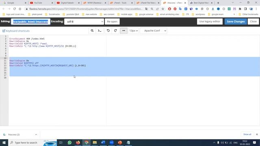Open Chrome from the taskbar
Image resolution: width=260 pixels, height=146 pixels.
(87, 142)
